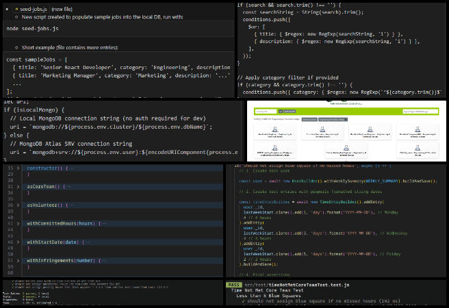Click the 'uri = `mongodb+srv://' line

tap(124, 152)
